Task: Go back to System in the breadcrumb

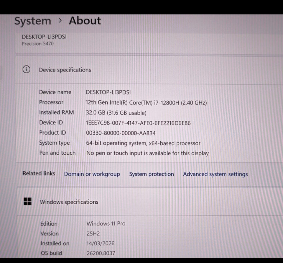Action: 33,21
